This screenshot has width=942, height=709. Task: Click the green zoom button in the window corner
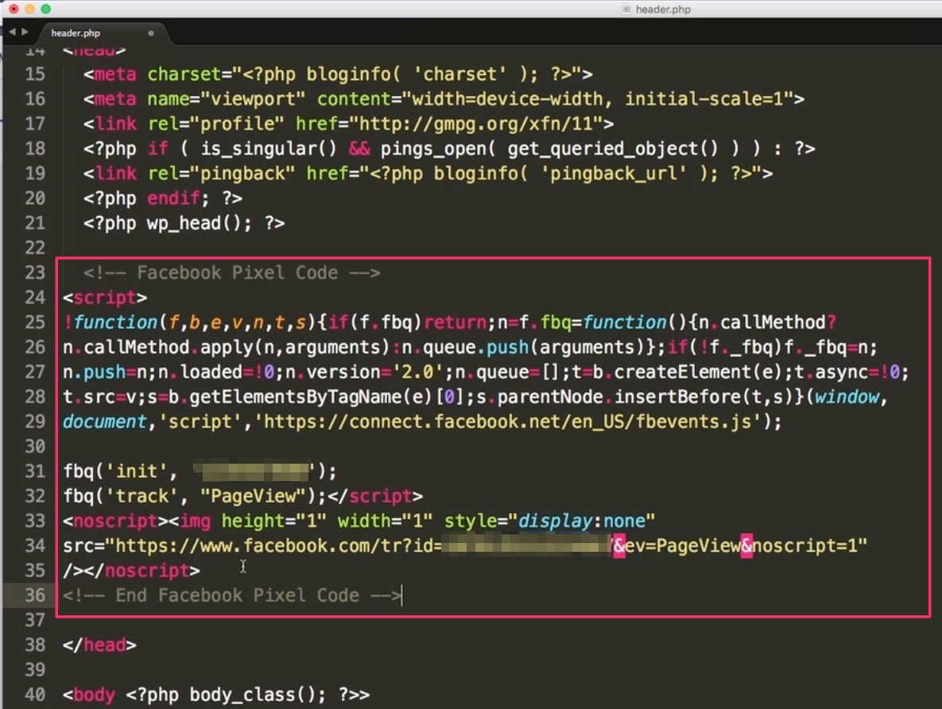pyautogui.click(x=45, y=10)
